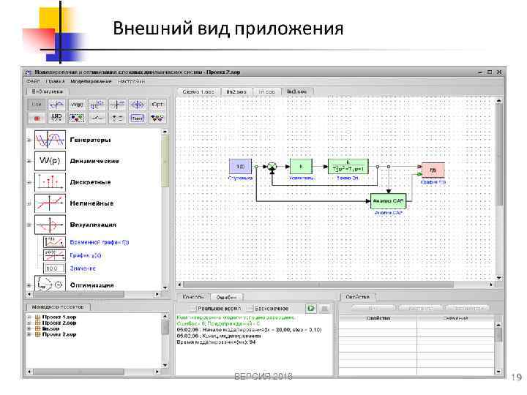Select the pink График f(t) block
527x395 pixels.
click(x=433, y=170)
